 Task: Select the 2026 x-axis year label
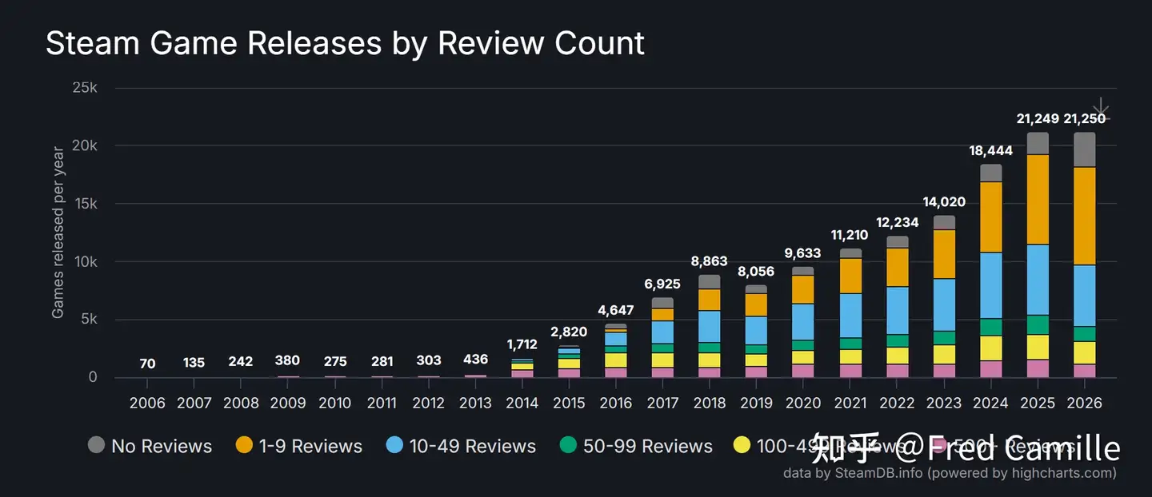coord(1084,403)
